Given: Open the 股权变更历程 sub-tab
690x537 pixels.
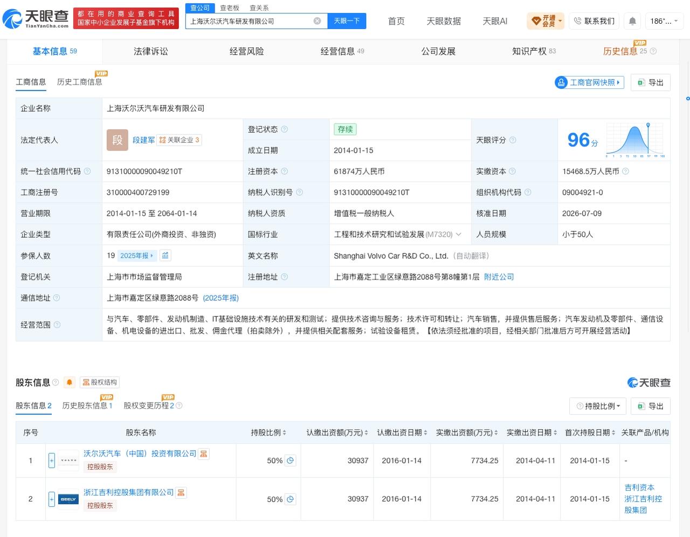Looking at the screenshot, I should point(149,405).
